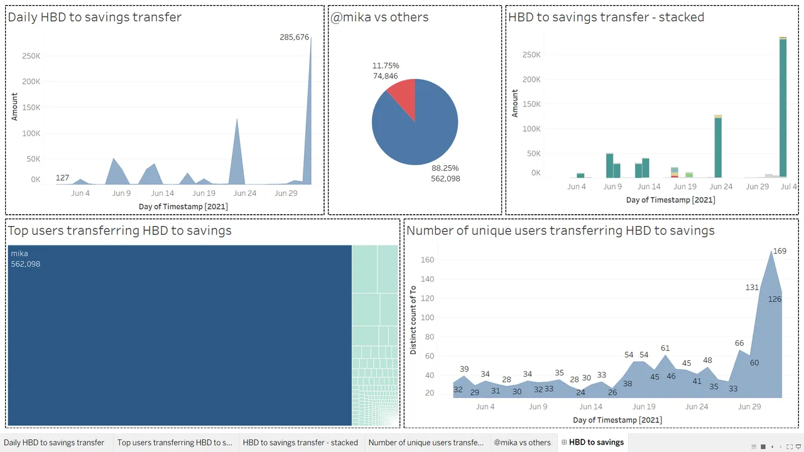The width and height of the screenshot is (804, 452).
Task: Click Jun 14 axis label in unique users chart
Action: tap(591, 407)
